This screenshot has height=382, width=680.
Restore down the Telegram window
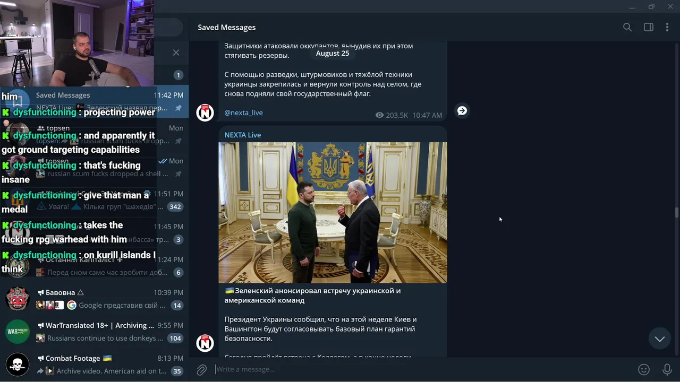[x=651, y=7]
